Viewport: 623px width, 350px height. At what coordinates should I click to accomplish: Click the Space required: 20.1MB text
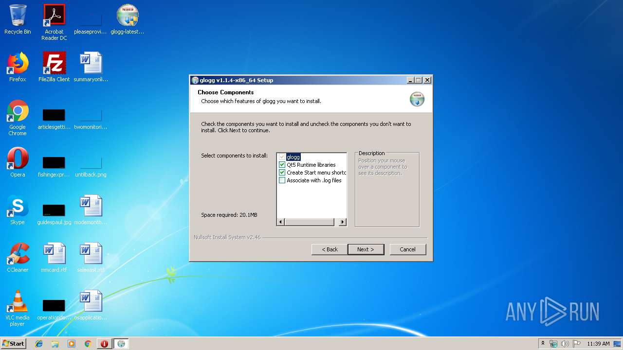pyautogui.click(x=229, y=215)
